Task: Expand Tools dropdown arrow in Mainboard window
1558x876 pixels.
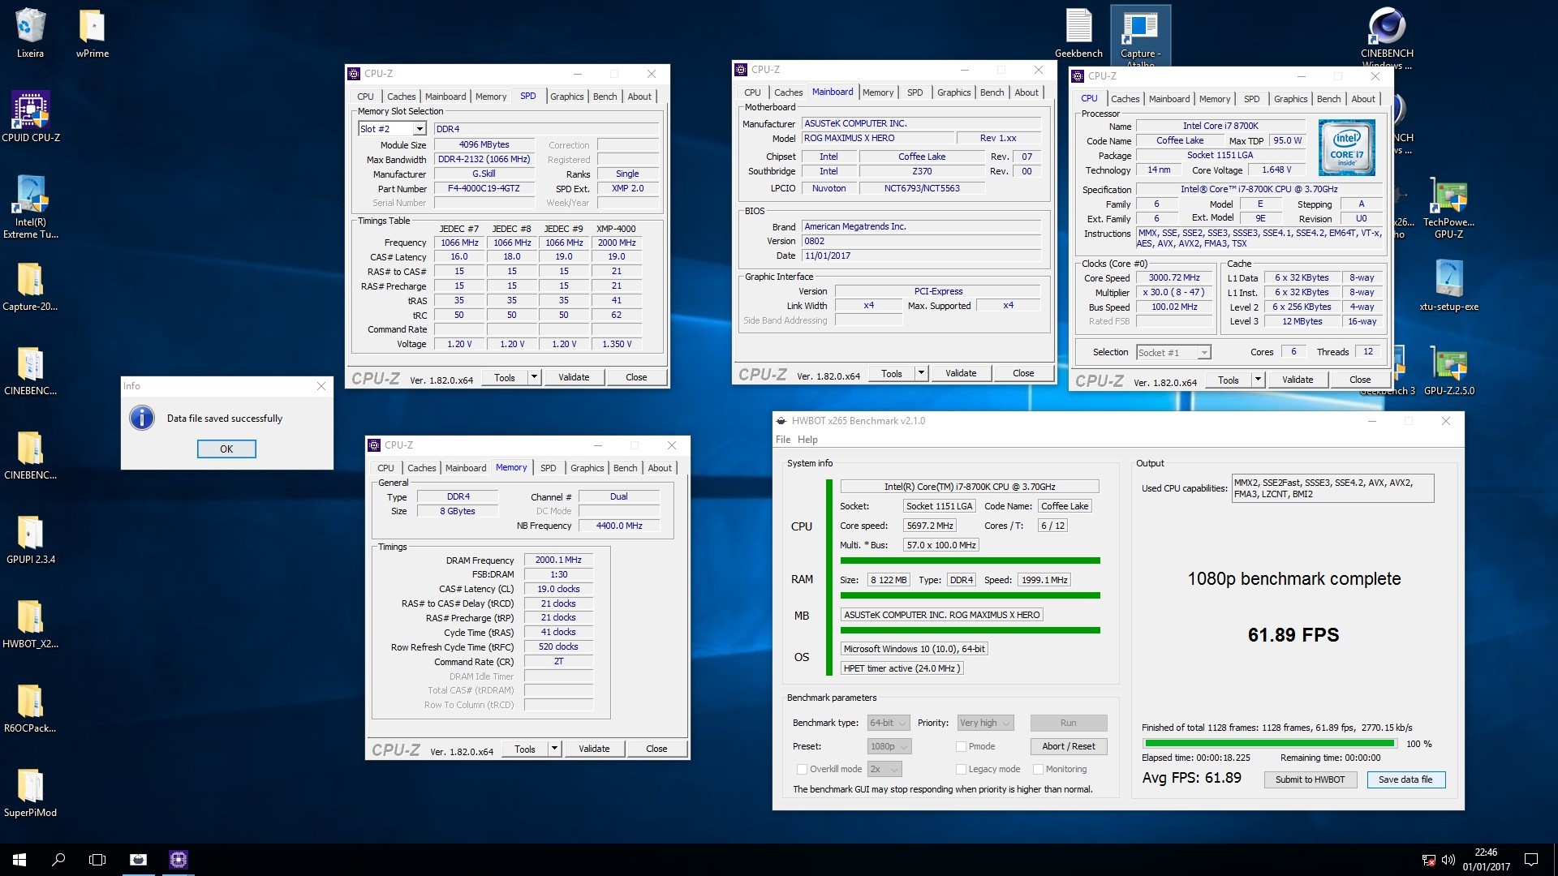Action: tap(921, 373)
